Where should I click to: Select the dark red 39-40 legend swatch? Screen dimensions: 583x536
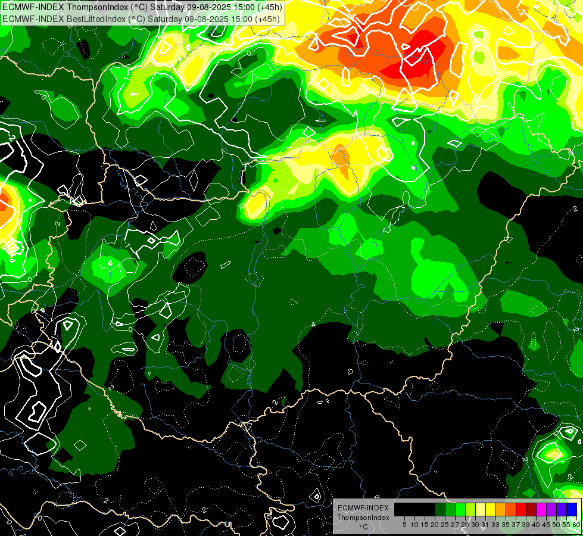[531, 510]
